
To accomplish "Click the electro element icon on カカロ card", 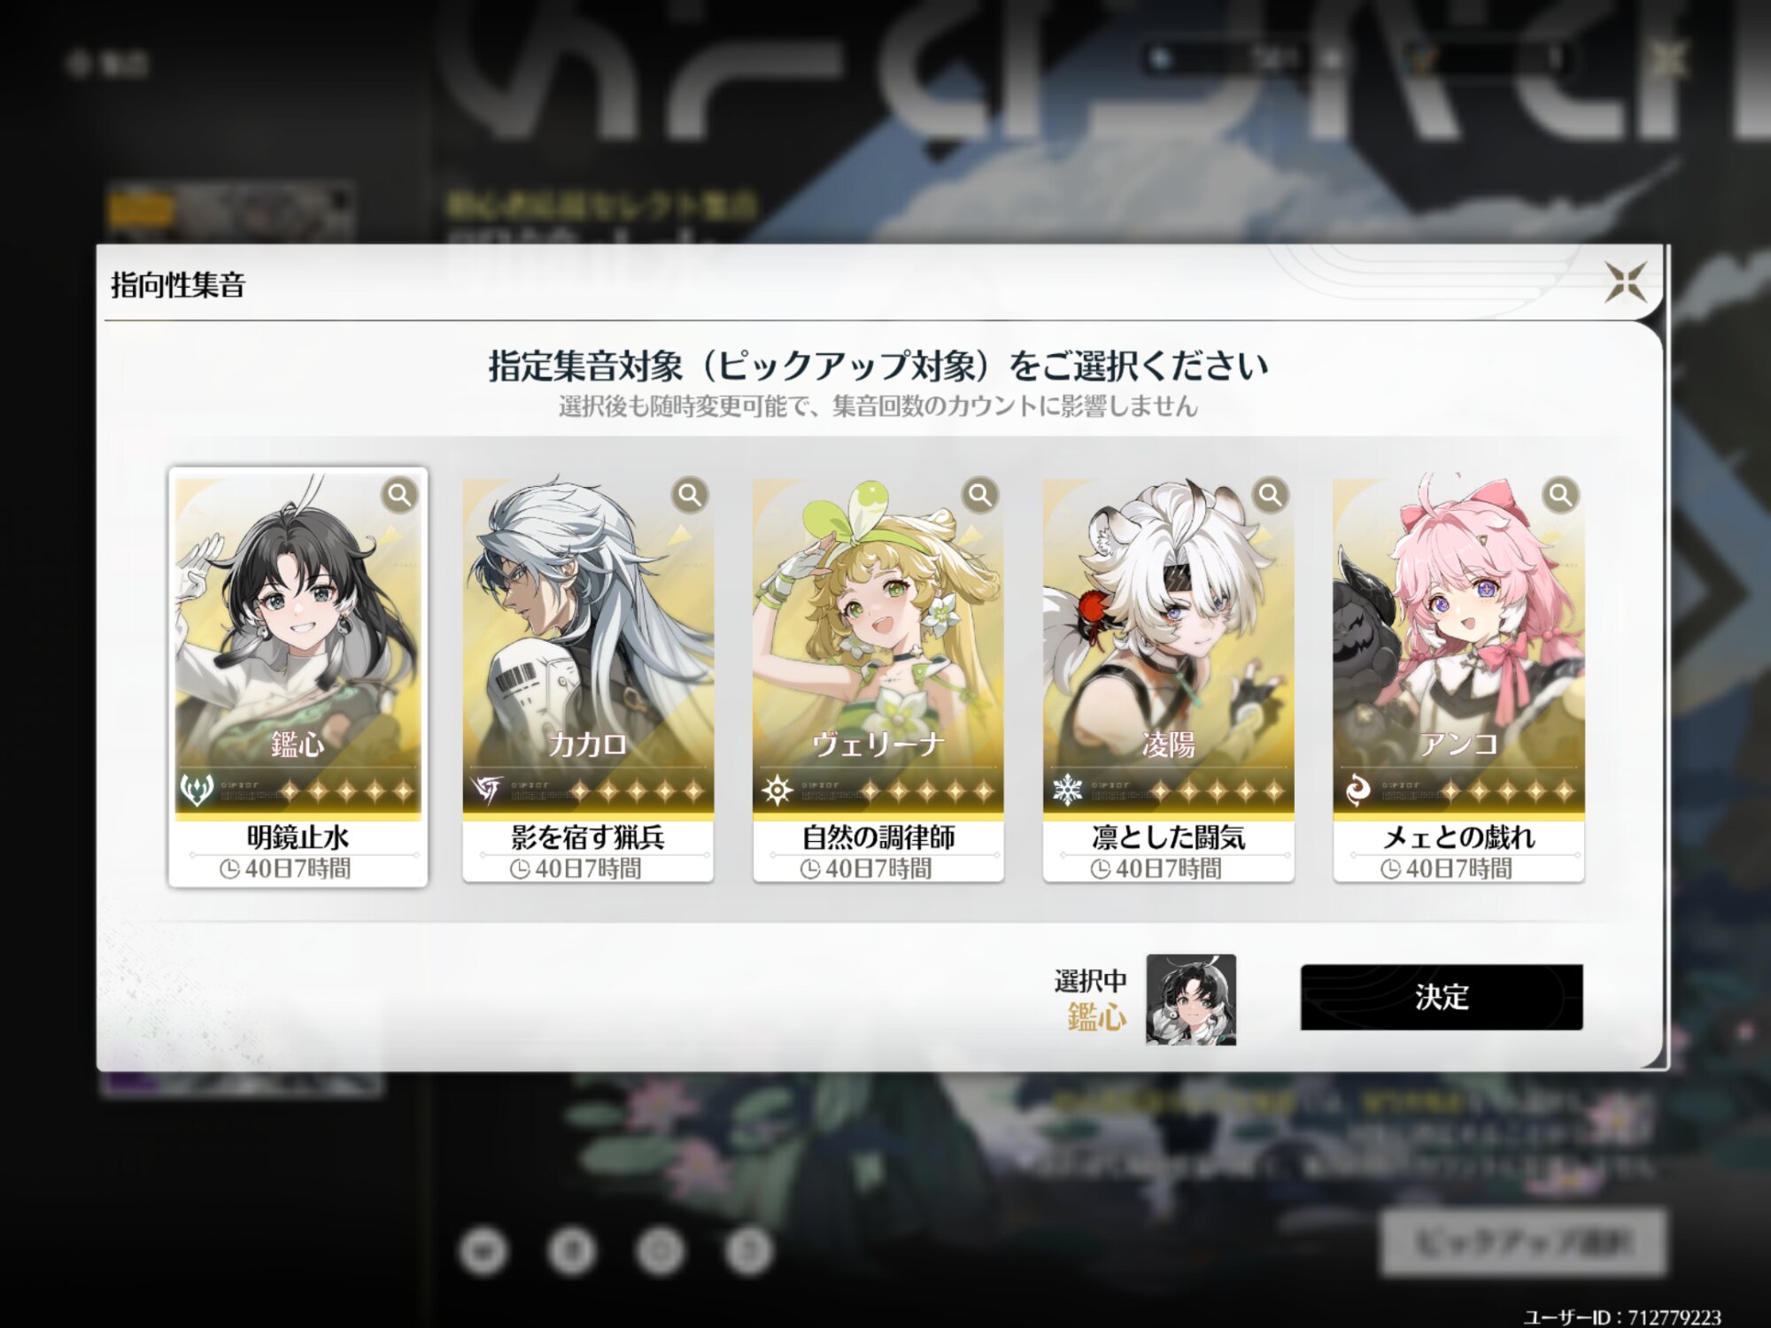I will 486,789.
